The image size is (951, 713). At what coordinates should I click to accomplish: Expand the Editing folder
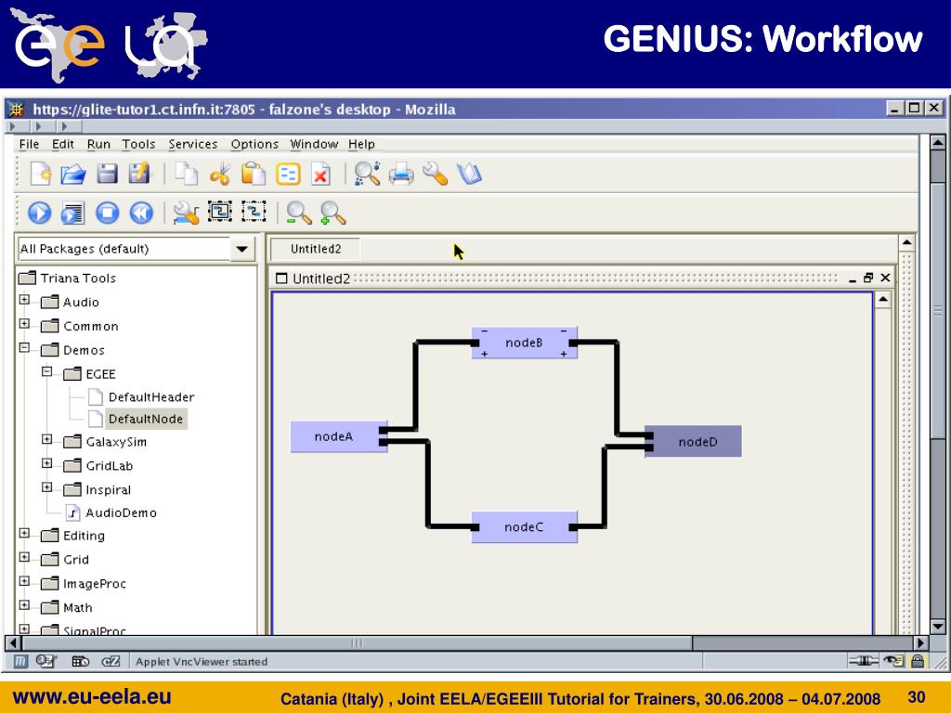tap(24, 533)
